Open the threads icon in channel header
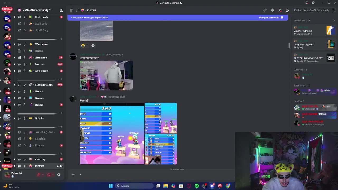This screenshot has height=190, width=338. click(x=265, y=10)
